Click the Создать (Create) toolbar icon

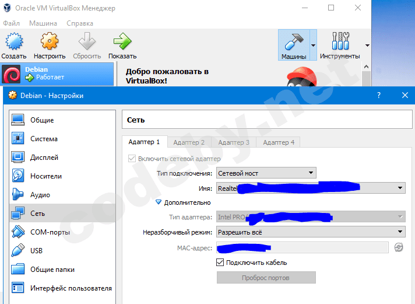coord(13,42)
